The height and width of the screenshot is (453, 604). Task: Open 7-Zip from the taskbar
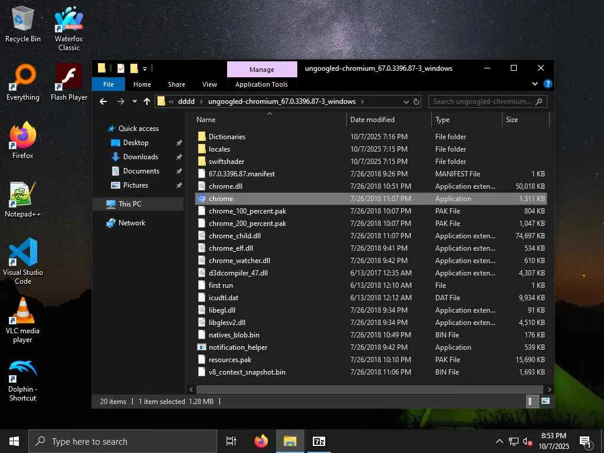(319, 441)
